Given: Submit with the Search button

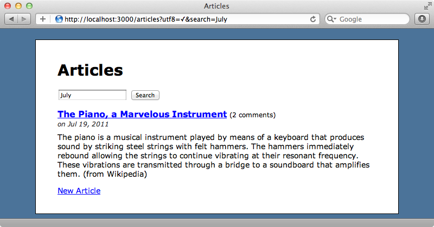Looking at the screenshot, I should click(145, 95).
